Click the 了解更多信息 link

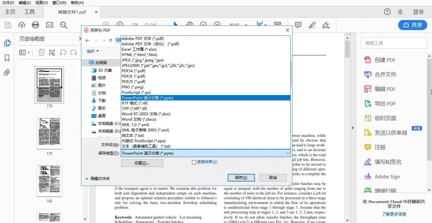(394, 214)
